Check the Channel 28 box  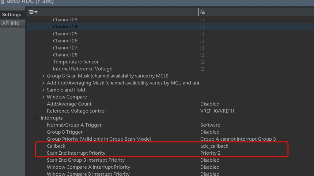pyautogui.click(x=202, y=55)
